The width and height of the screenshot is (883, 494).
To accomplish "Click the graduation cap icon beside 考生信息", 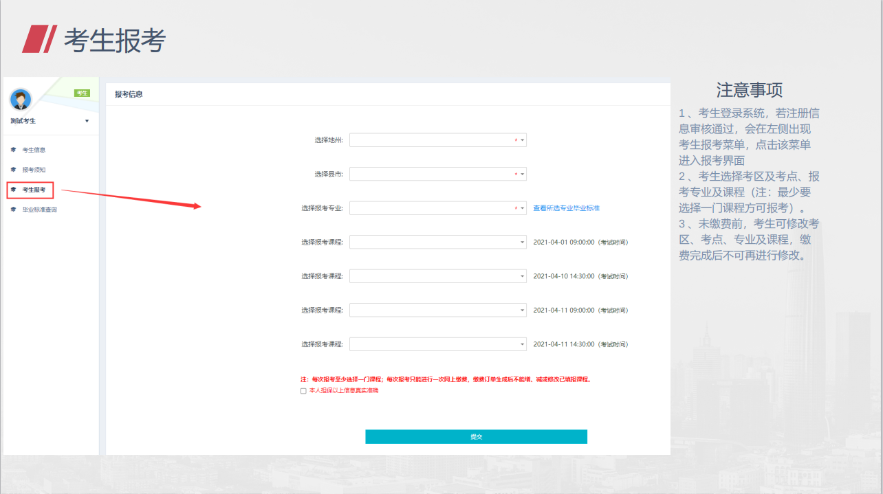I will pyautogui.click(x=13, y=150).
